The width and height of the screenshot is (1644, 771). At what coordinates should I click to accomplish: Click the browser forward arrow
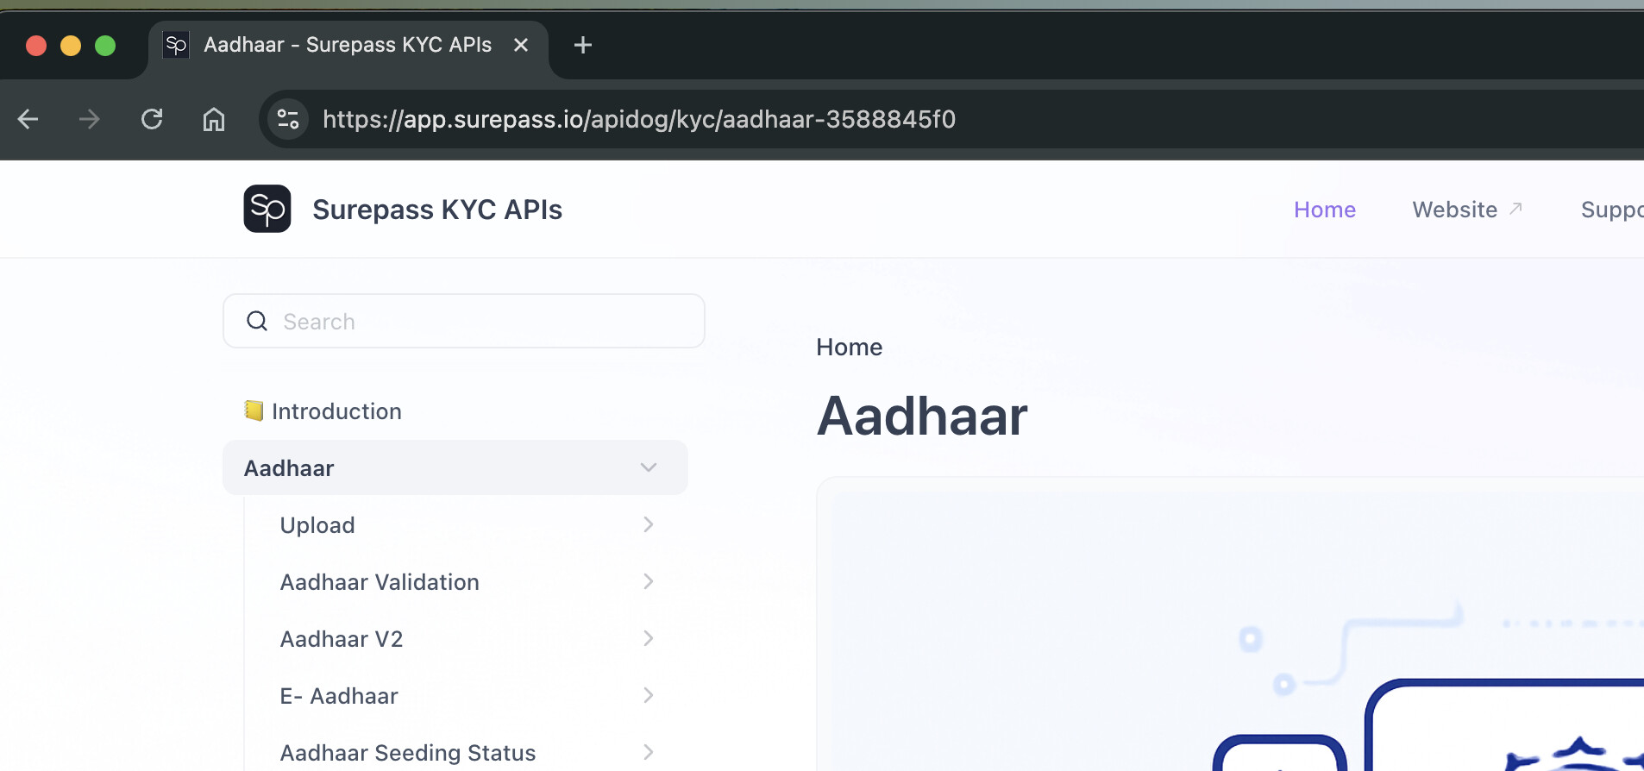(x=90, y=119)
